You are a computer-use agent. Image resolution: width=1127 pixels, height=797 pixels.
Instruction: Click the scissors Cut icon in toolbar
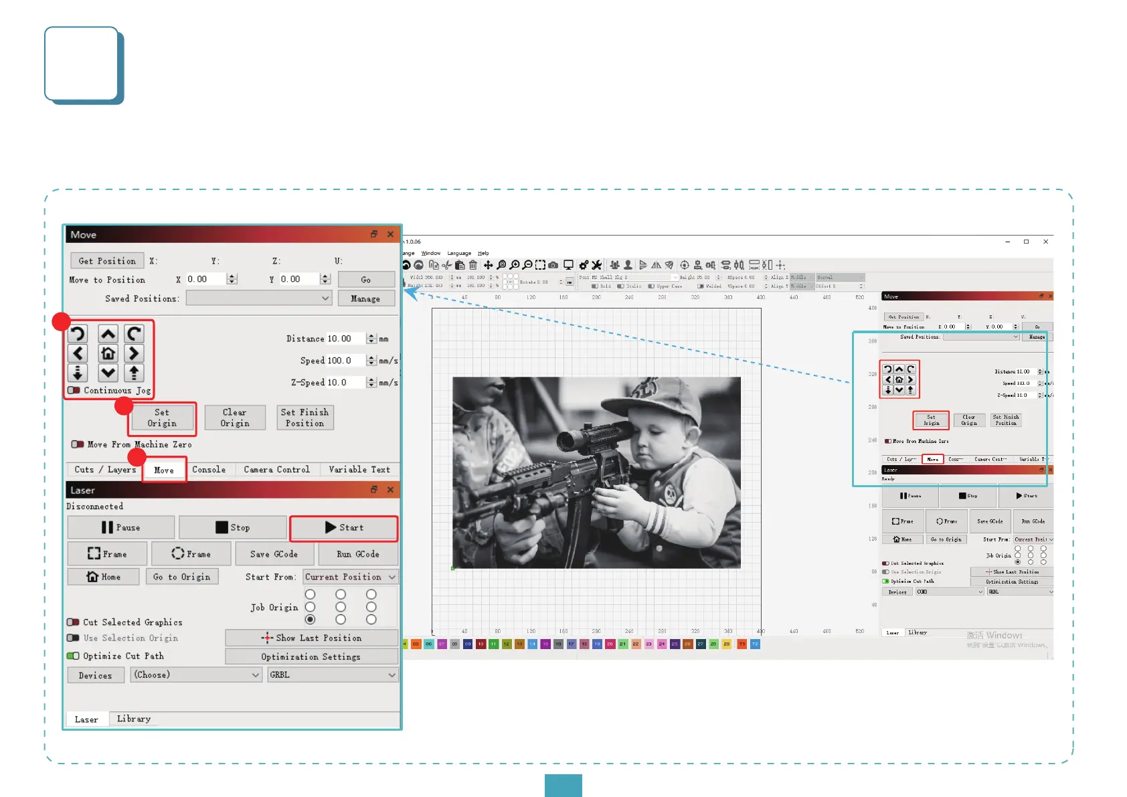(x=446, y=265)
